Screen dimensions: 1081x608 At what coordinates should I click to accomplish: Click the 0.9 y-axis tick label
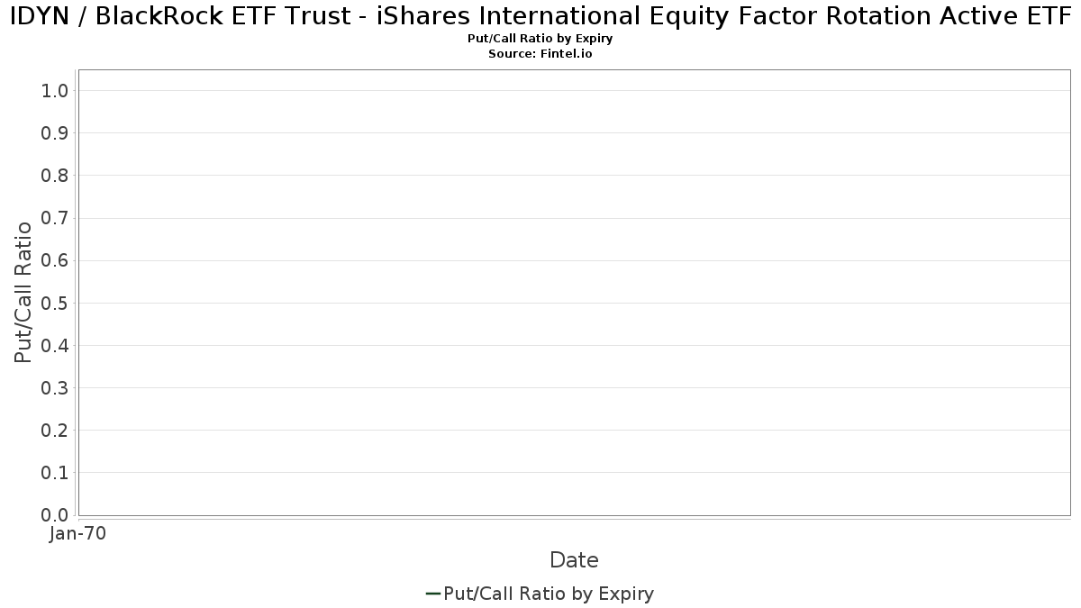(55, 133)
